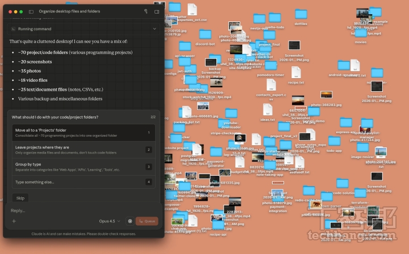Image resolution: width=409 pixels, height=254 pixels.
Task: Select the api-wrapper folder
Action: click(x=185, y=46)
